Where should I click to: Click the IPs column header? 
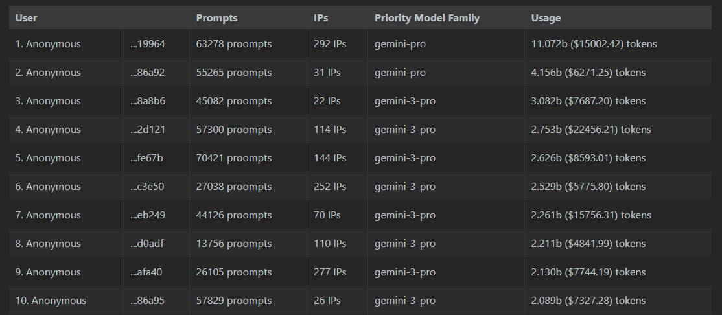[321, 18]
